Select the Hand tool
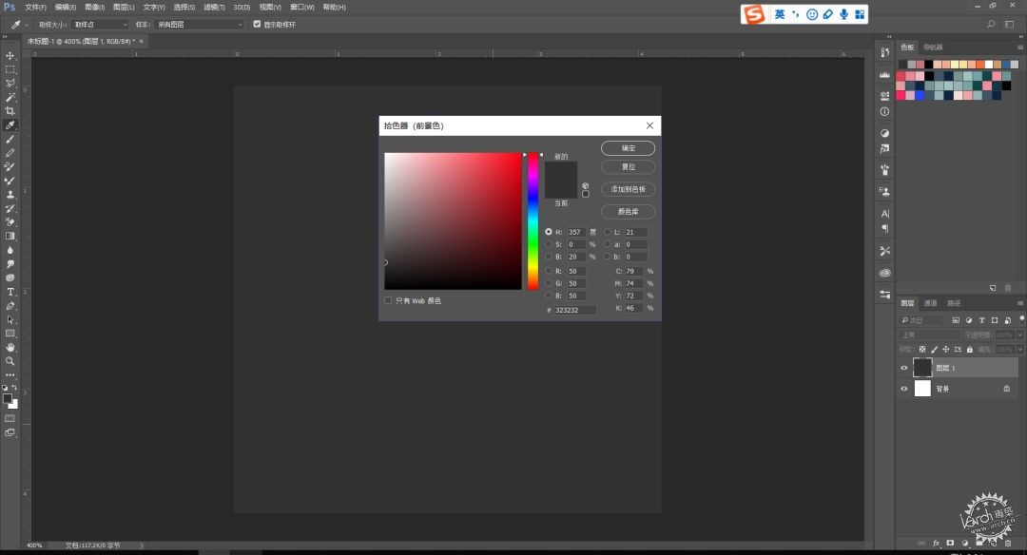Screen dimensions: 1027x555 10,348
